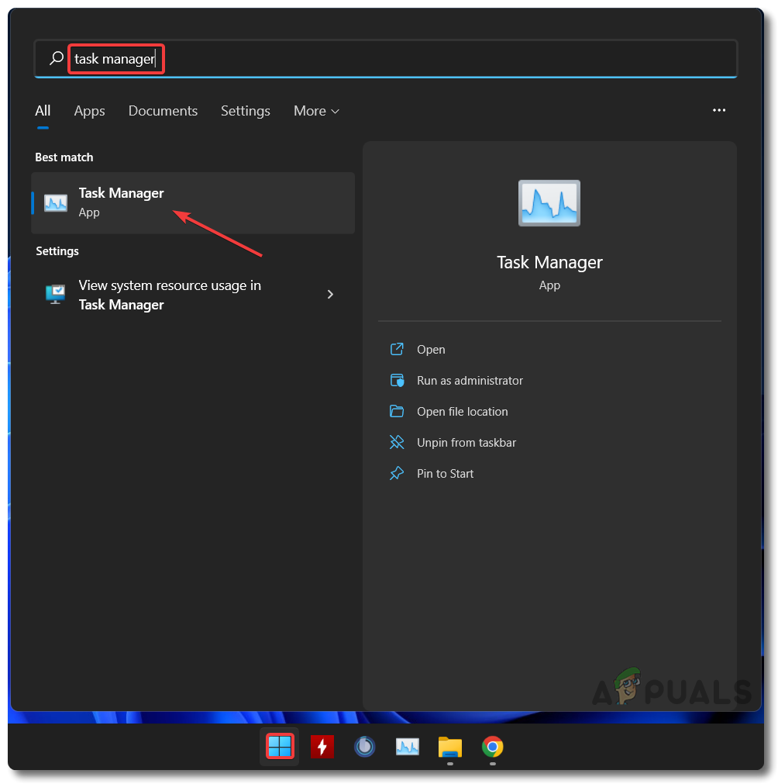
Task: Open Google Chrome from the taskbar
Action: (x=493, y=747)
